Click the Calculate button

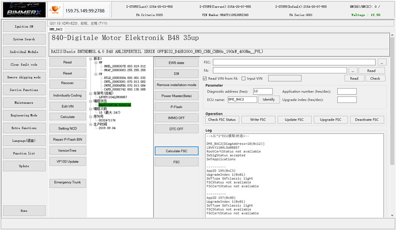point(67,117)
